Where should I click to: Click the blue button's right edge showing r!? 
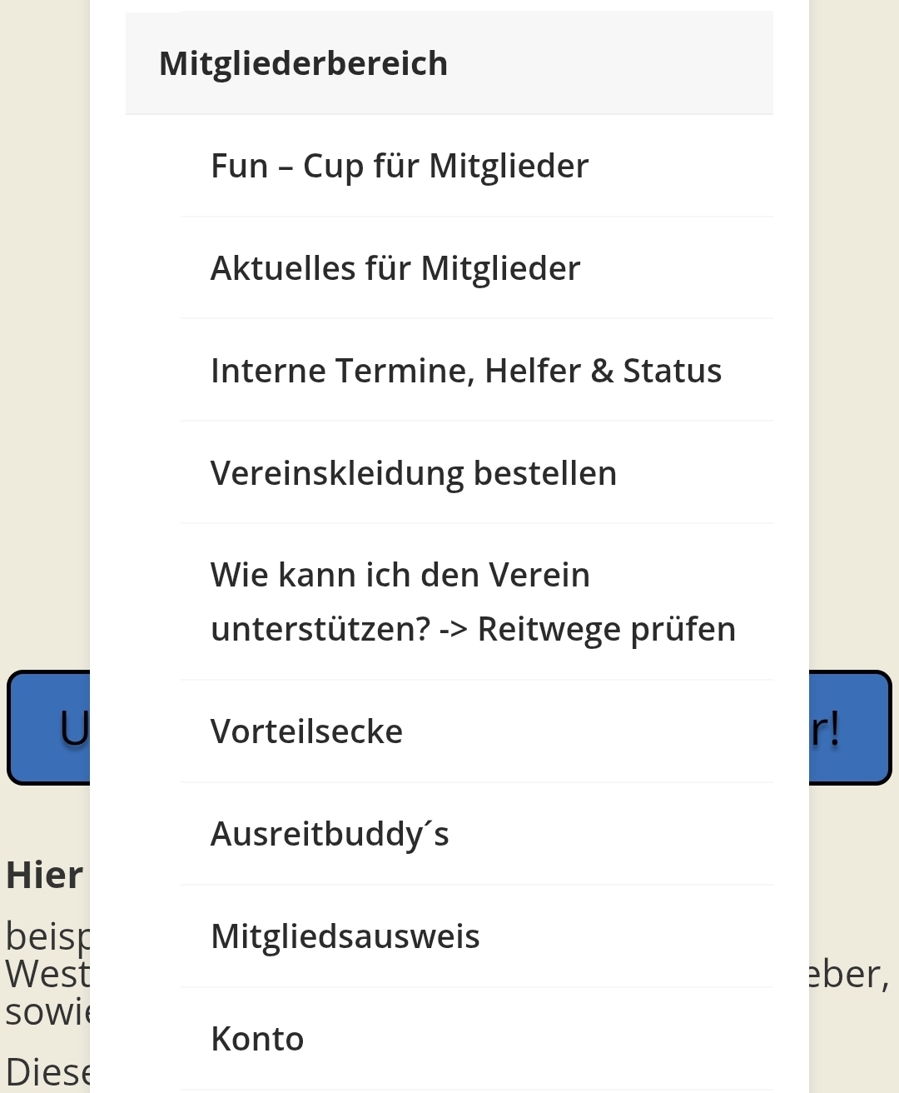pyautogui.click(x=850, y=728)
